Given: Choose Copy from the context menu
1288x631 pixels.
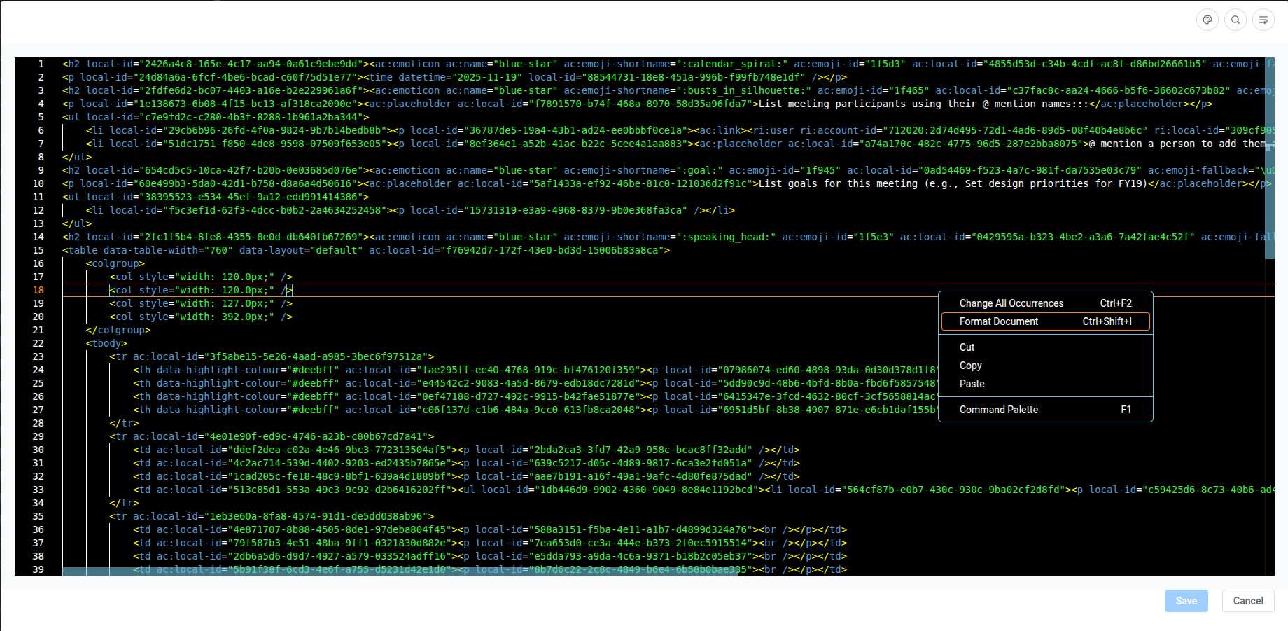Looking at the screenshot, I should (x=970, y=366).
